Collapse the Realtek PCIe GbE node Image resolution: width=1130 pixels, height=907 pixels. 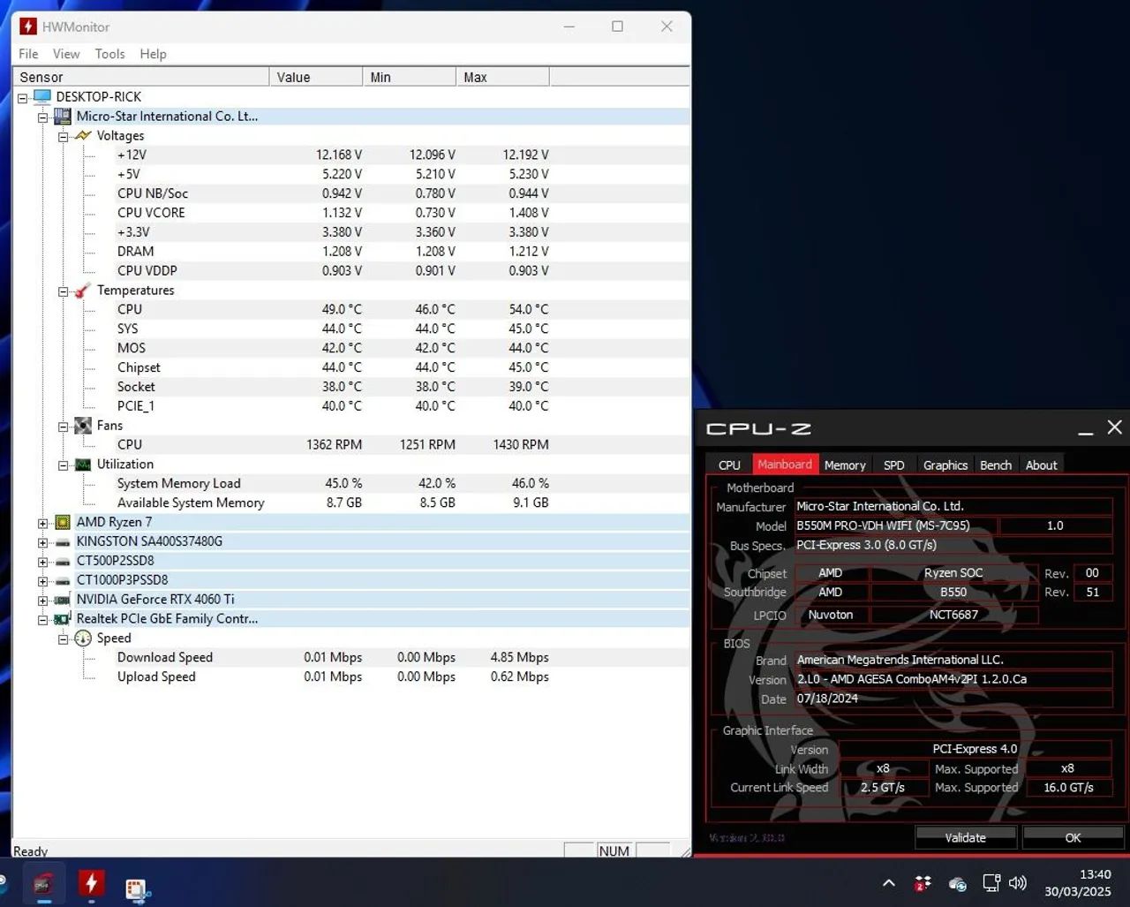point(42,620)
